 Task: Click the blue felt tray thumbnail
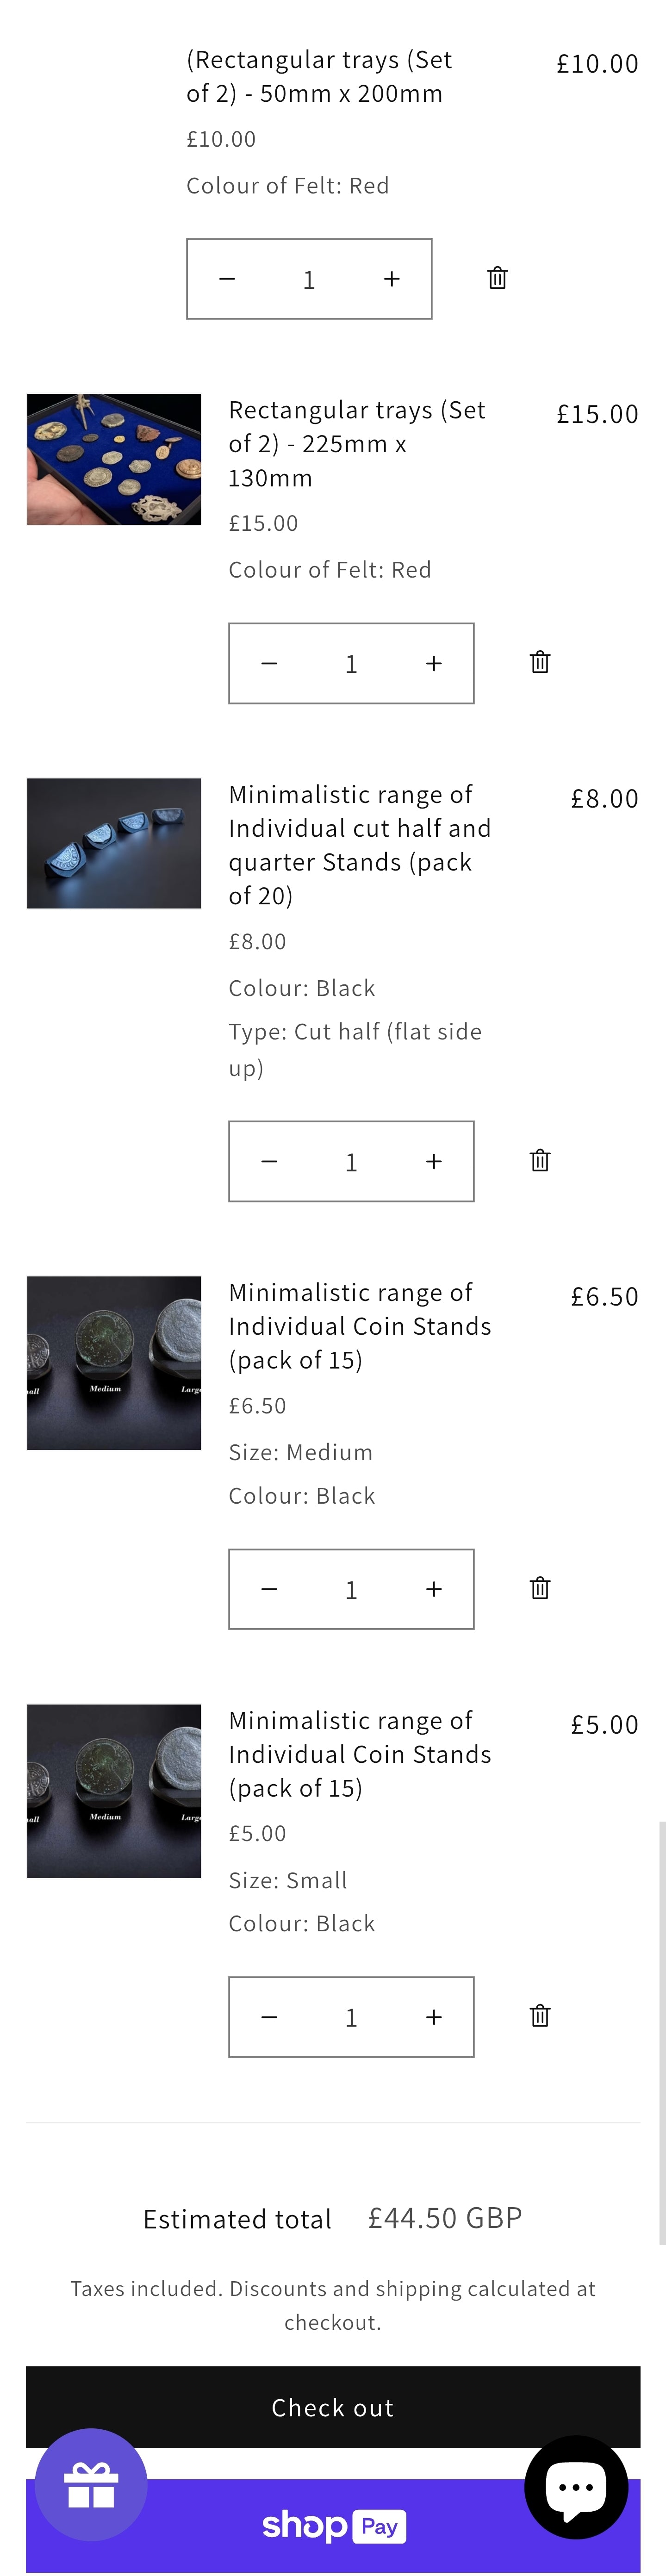pyautogui.click(x=114, y=459)
